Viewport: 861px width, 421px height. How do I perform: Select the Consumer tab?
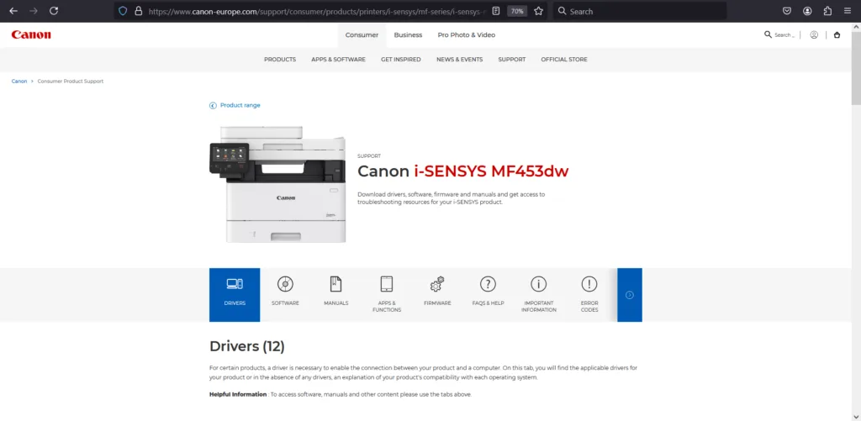click(x=362, y=35)
